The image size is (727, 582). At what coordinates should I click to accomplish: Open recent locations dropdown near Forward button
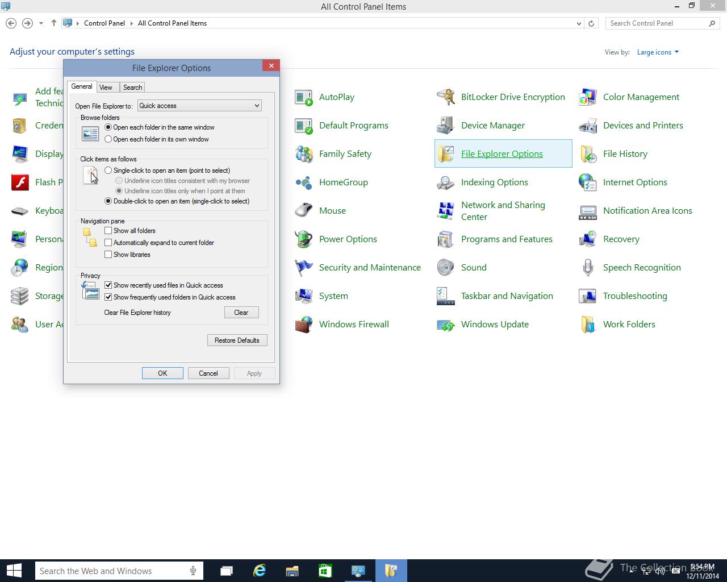[x=41, y=23]
